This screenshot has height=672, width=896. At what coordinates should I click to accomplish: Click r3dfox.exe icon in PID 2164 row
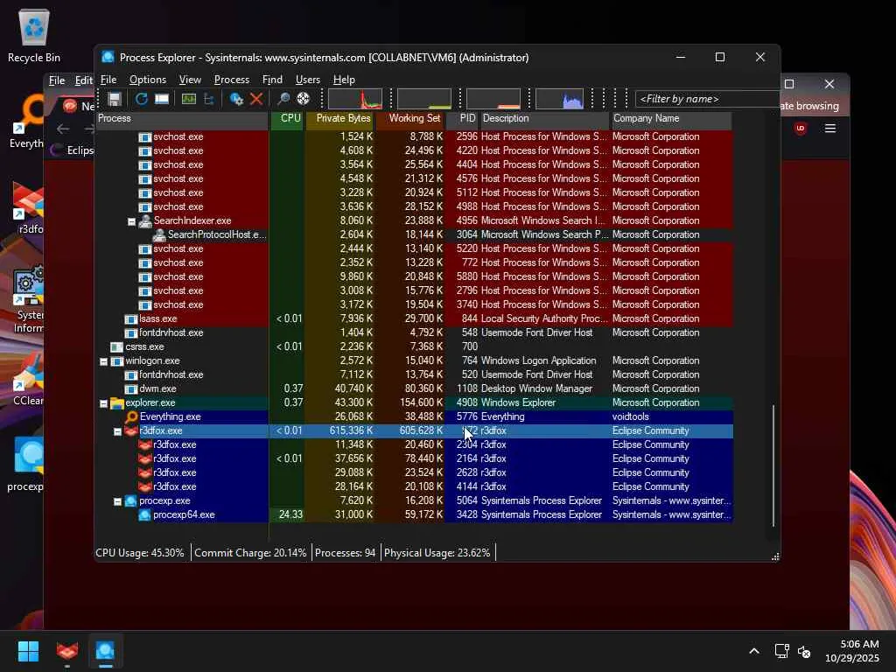point(145,458)
